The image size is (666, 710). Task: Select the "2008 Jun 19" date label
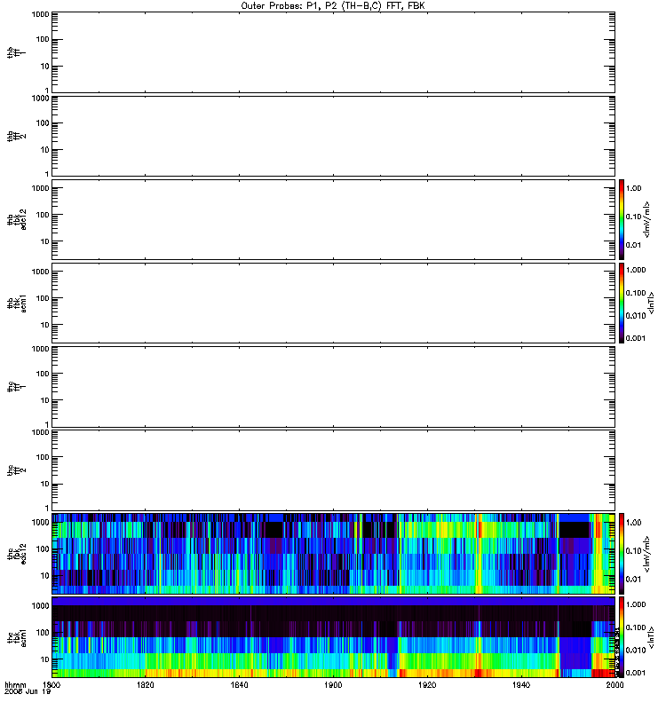[x=28, y=691]
